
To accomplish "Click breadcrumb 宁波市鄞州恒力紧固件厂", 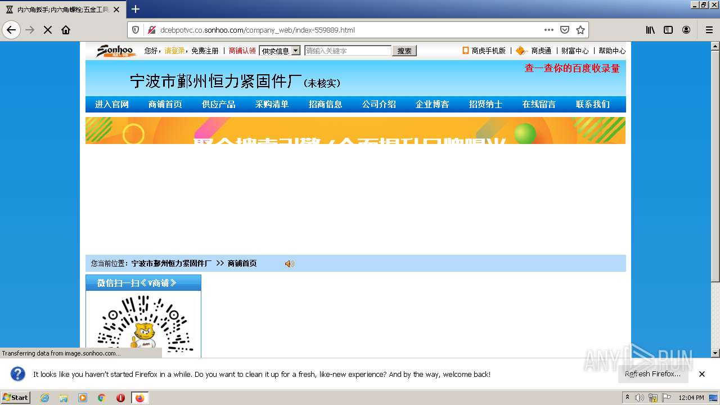I will pyautogui.click(x=172, y=263).
